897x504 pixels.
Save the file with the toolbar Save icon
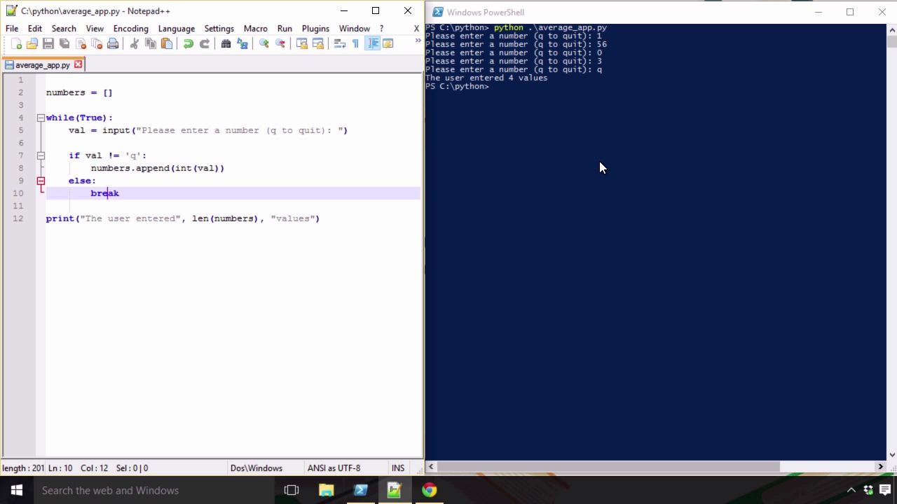(x=48, y=43)
